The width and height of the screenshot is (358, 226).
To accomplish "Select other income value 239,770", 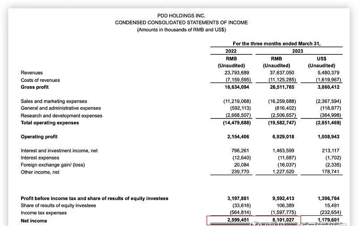I will pyautogui.click(x=240, y=172).
